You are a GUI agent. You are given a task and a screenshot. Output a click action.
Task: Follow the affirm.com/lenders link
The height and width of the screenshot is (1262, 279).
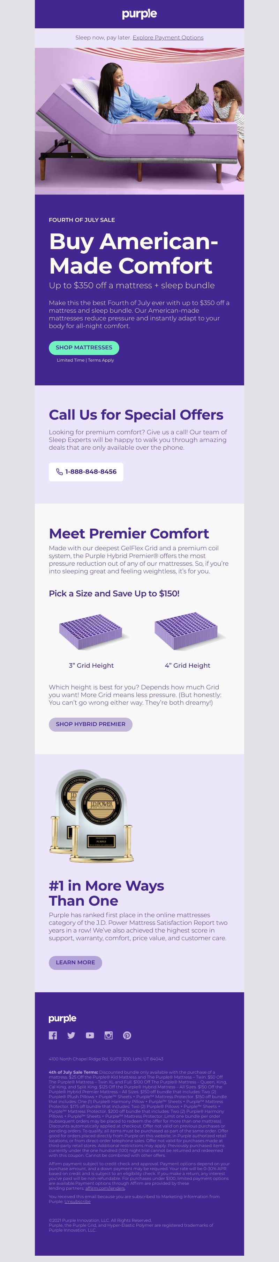pos(105,1188)
